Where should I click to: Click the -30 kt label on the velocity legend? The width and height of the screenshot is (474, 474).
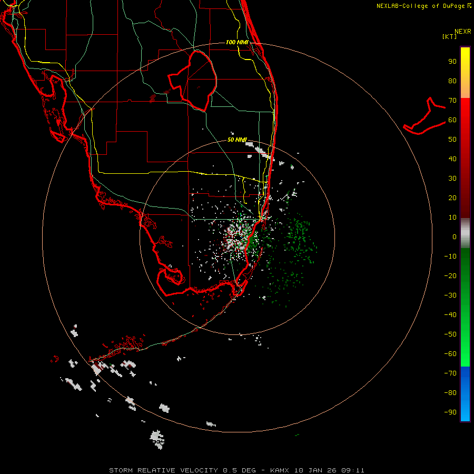pos(450,295)
